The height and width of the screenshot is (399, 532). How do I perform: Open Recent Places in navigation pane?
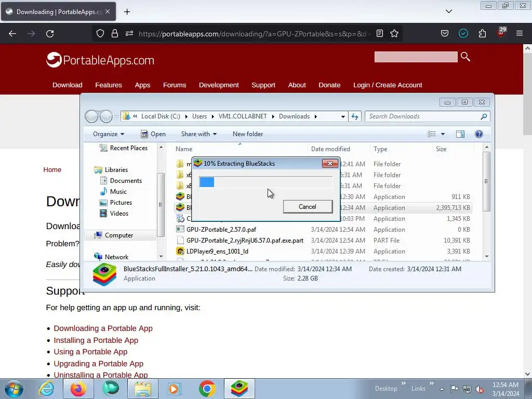pyautogui.click(x=124, y=148)
